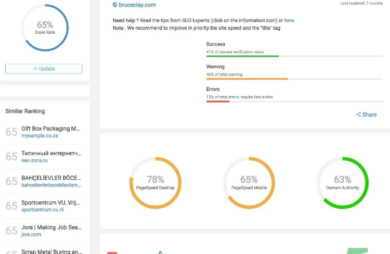The image size is (390, 254).
Task: Click the 78% PageSpeed Desktop gauge
Action: (155, 183)
